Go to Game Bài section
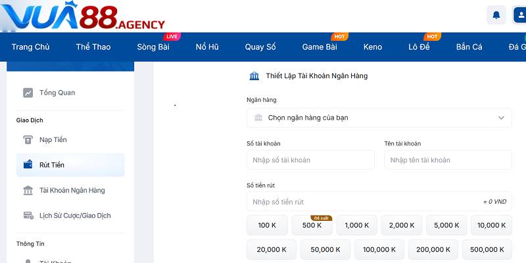The height and width of the screenshot is (263, 526). click(320, 47)
